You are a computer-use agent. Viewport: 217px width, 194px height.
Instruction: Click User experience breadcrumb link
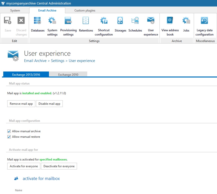click(x=82, y=61)
